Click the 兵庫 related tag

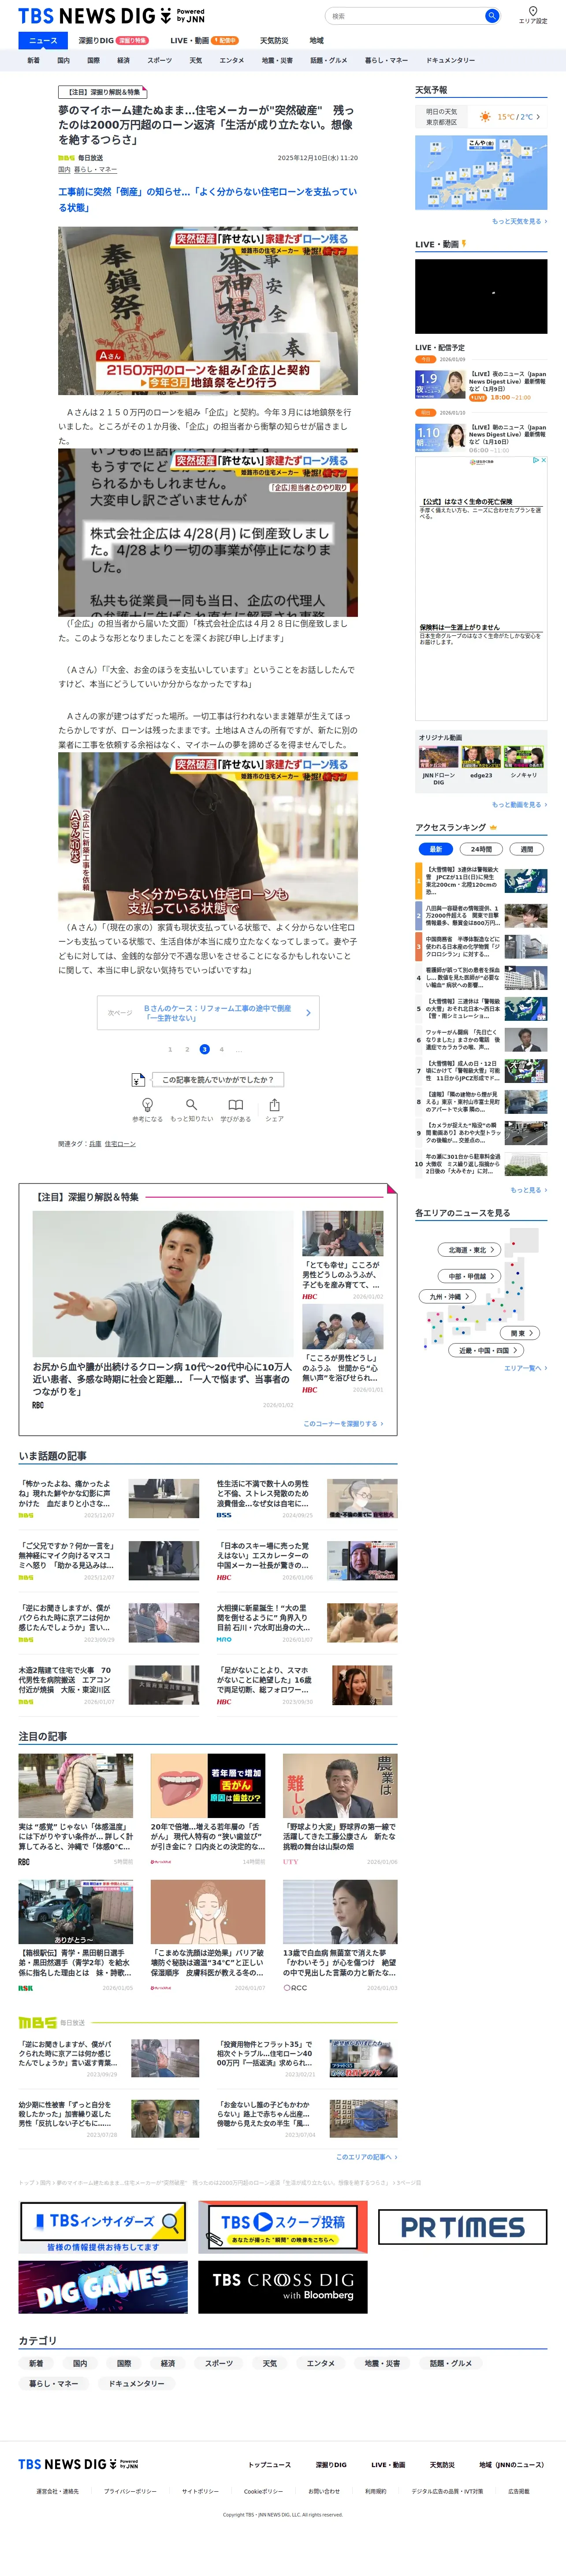pyautogui.click(x=95, y=1144)
